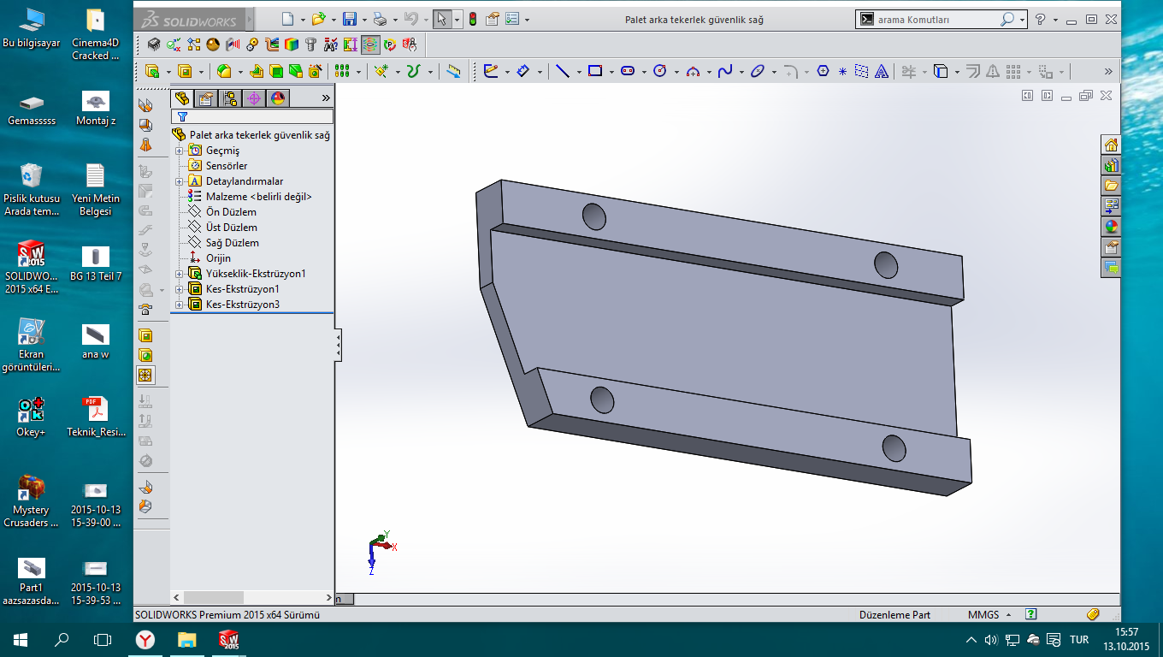
Task: Expand the Detaylandırmalar tree node
Action: [x=179, y=181]
